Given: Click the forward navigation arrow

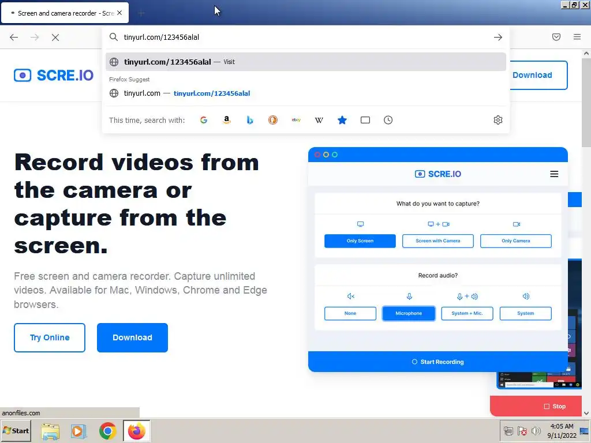Looking at the screenshot, I should click(35, 37).
